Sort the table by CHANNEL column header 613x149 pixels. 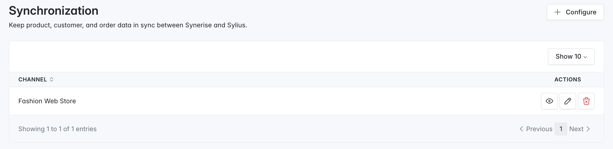[33, 79]
